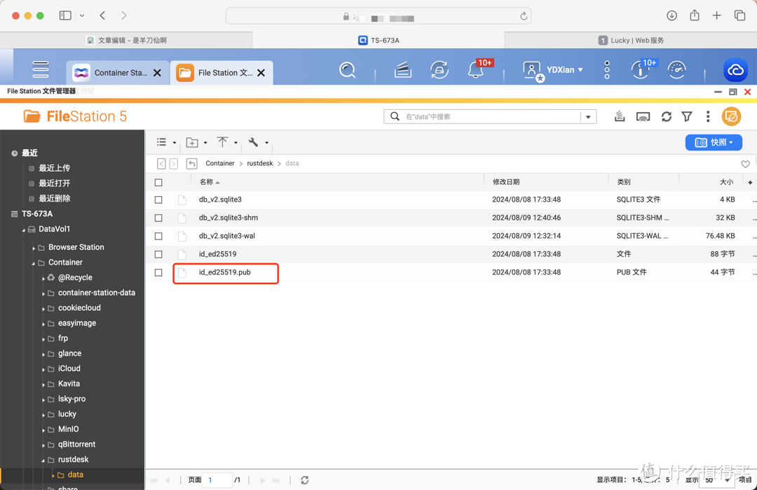The image size is (757, 490).
Task: Navigate to rustdesk in breadcrumb
Action: click(259, 164)
